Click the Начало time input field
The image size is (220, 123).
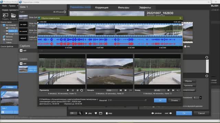coord(112,90)
